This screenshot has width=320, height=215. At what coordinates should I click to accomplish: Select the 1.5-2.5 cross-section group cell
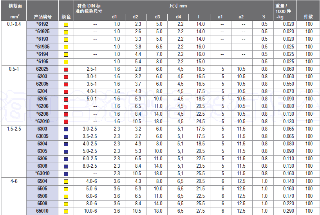point(14,129)
